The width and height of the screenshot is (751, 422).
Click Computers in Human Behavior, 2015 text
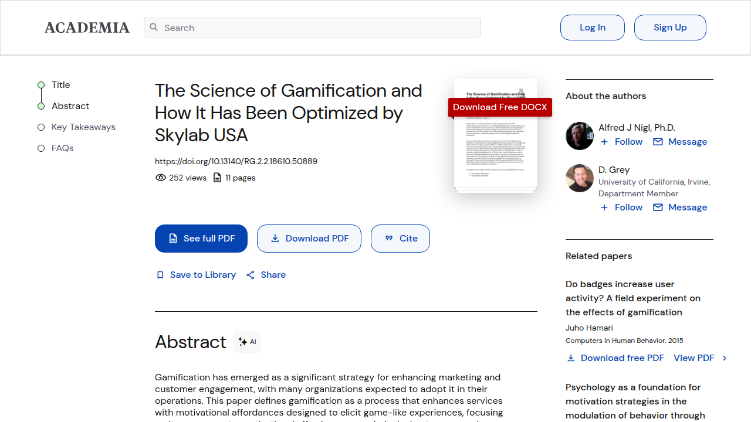(x=624, y=341)
